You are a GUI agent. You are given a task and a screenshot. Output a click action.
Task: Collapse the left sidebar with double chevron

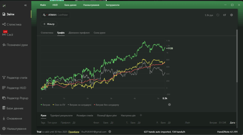[x=25, y=5]
